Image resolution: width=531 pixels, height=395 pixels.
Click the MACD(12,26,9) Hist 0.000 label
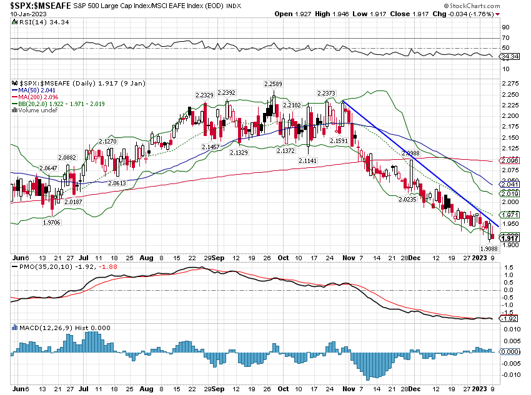coord(65,328)
